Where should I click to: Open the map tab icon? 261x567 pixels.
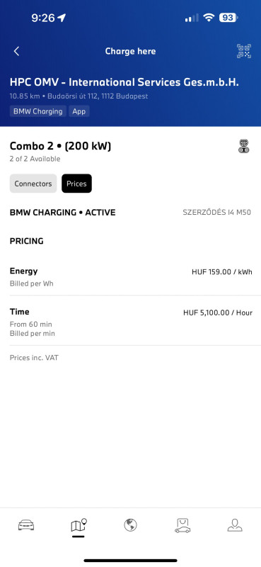pos(79,525)
